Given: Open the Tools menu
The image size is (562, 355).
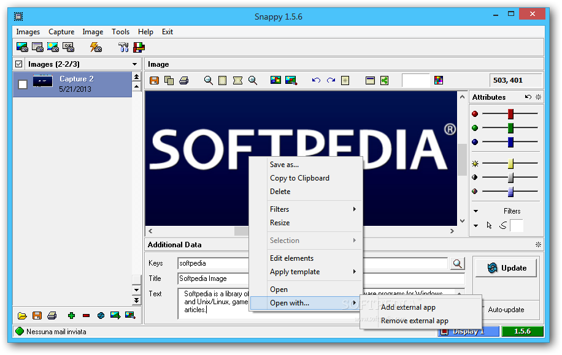Looking at the screenshot, I should click(x=120, y=32).
